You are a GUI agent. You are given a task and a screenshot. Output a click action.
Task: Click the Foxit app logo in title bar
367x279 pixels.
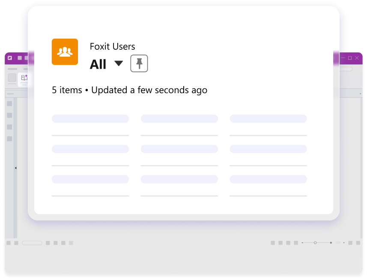(10, 58)
